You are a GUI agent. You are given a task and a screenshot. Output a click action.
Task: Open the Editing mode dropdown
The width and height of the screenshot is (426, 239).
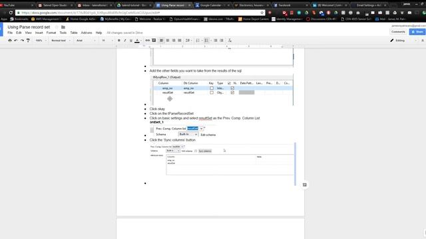tap(403, 40)
